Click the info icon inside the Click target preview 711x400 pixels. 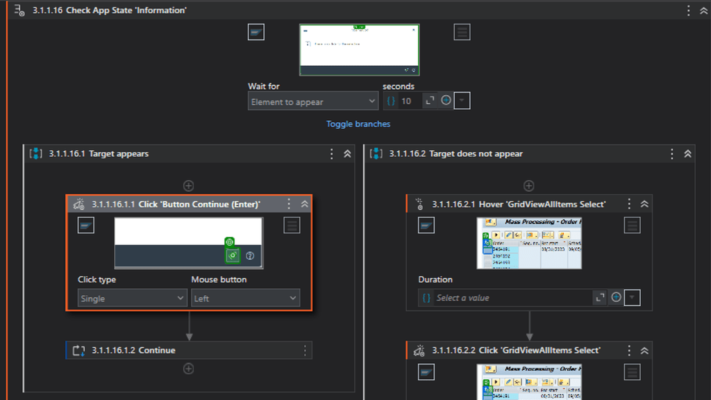click(x=250, y=256)
